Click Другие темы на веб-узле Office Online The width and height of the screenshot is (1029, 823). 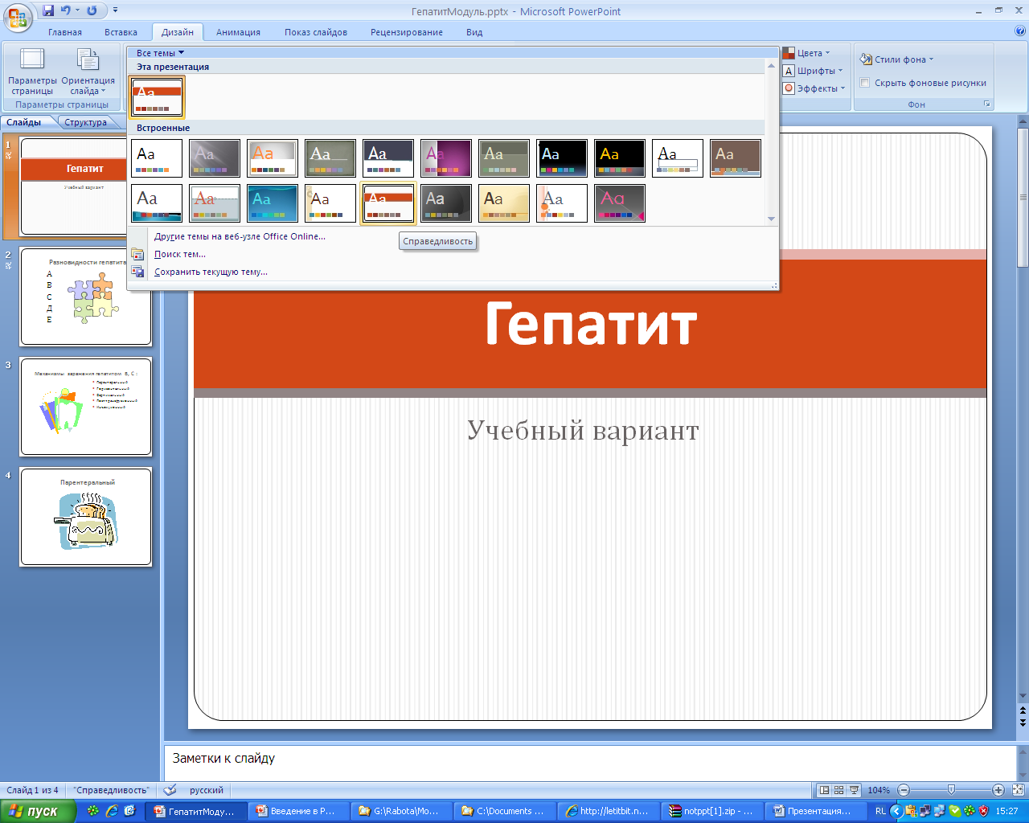[x=240, y=236]
